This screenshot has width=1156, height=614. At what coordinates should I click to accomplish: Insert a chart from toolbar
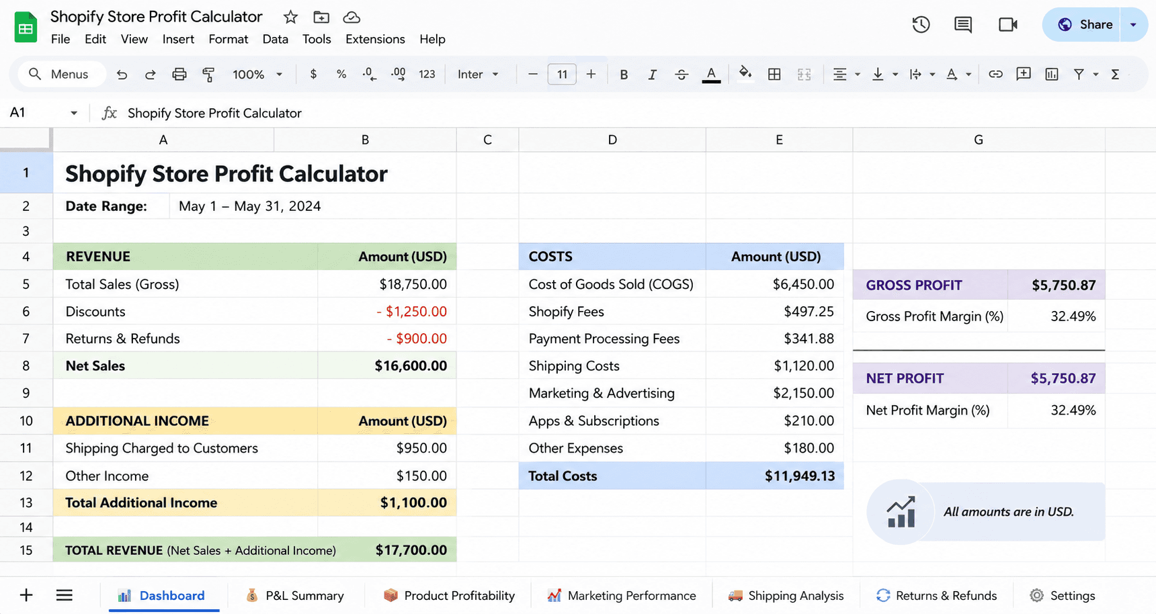pos(1052,75)
